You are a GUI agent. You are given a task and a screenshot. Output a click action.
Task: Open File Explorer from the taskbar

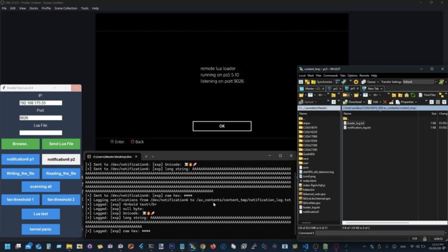[x=69, y=246]
